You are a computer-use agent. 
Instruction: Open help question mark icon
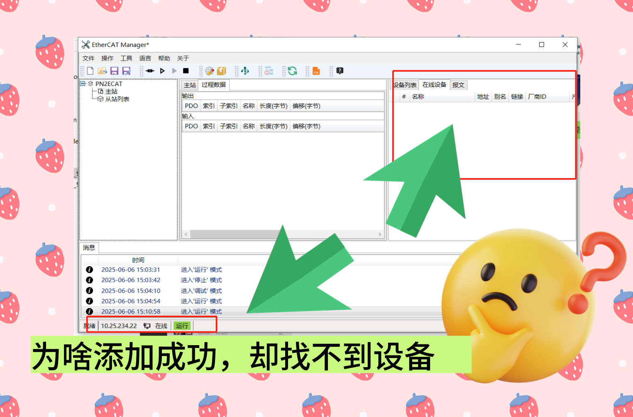[x=340, y=71]
